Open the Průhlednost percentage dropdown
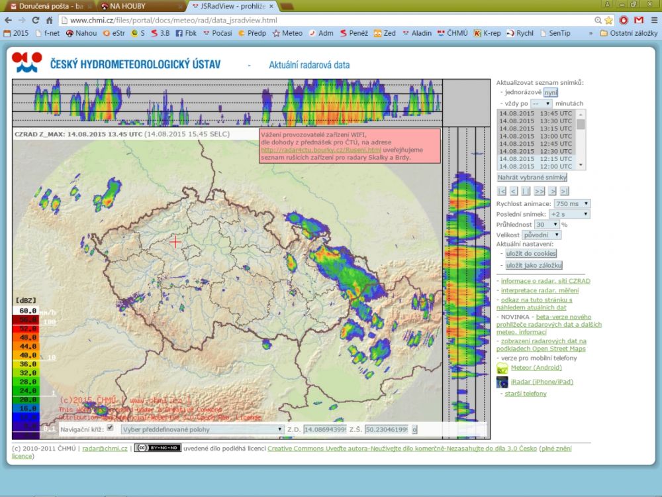Image resolution: width=662 pixels, height=497 pixels. point(547,225)
